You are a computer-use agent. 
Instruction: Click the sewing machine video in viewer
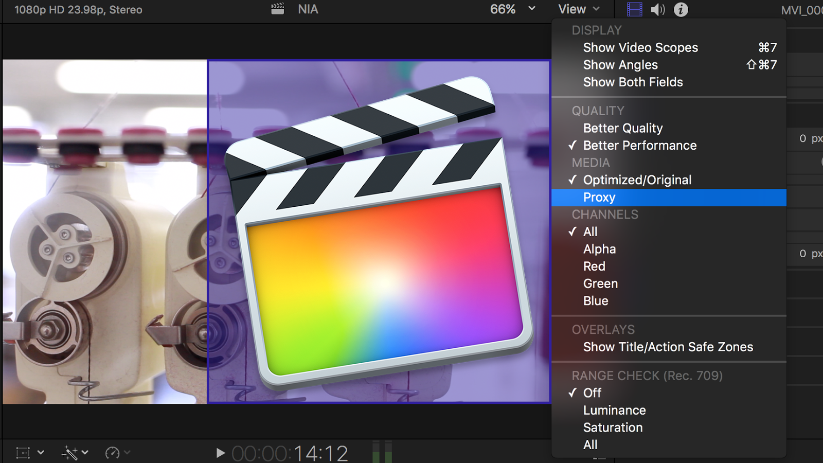[105, 232]
